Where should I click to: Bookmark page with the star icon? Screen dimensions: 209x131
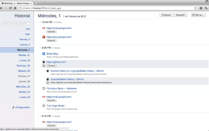pos(196,8)
